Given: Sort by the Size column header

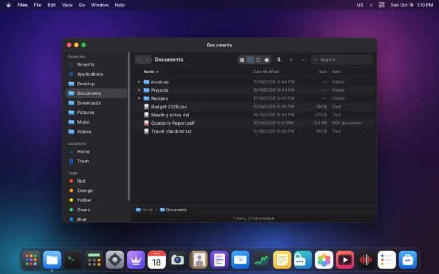Looking at the screenshot, I should pos(323,72).
